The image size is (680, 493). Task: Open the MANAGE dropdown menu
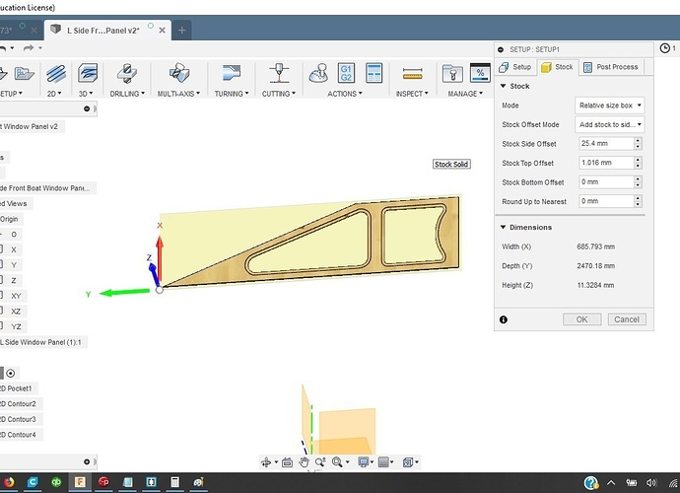[465, 94]
